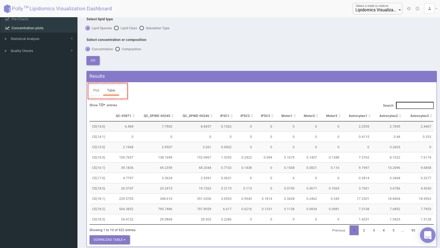Click the value 18.9563 cell
This screenshot has height=248, width=440.
[x=425, y=199]
